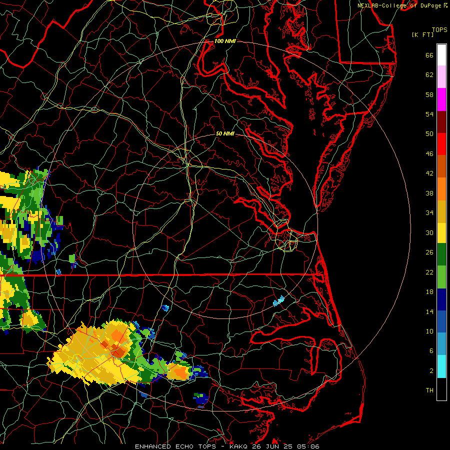This screenshot has width=450, height=450.
Task: Select the "34" legend value
Action: pyautogui.click(x=429, y=213)
